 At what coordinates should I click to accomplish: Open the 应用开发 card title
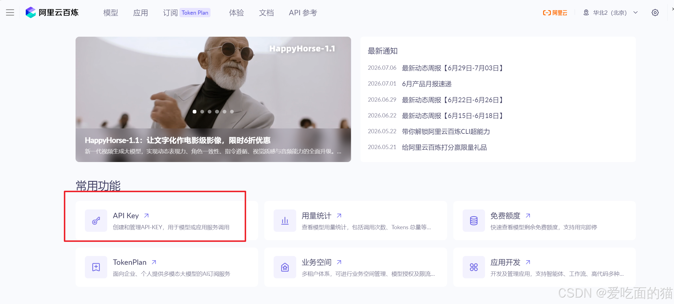click(x=505, y=262)
